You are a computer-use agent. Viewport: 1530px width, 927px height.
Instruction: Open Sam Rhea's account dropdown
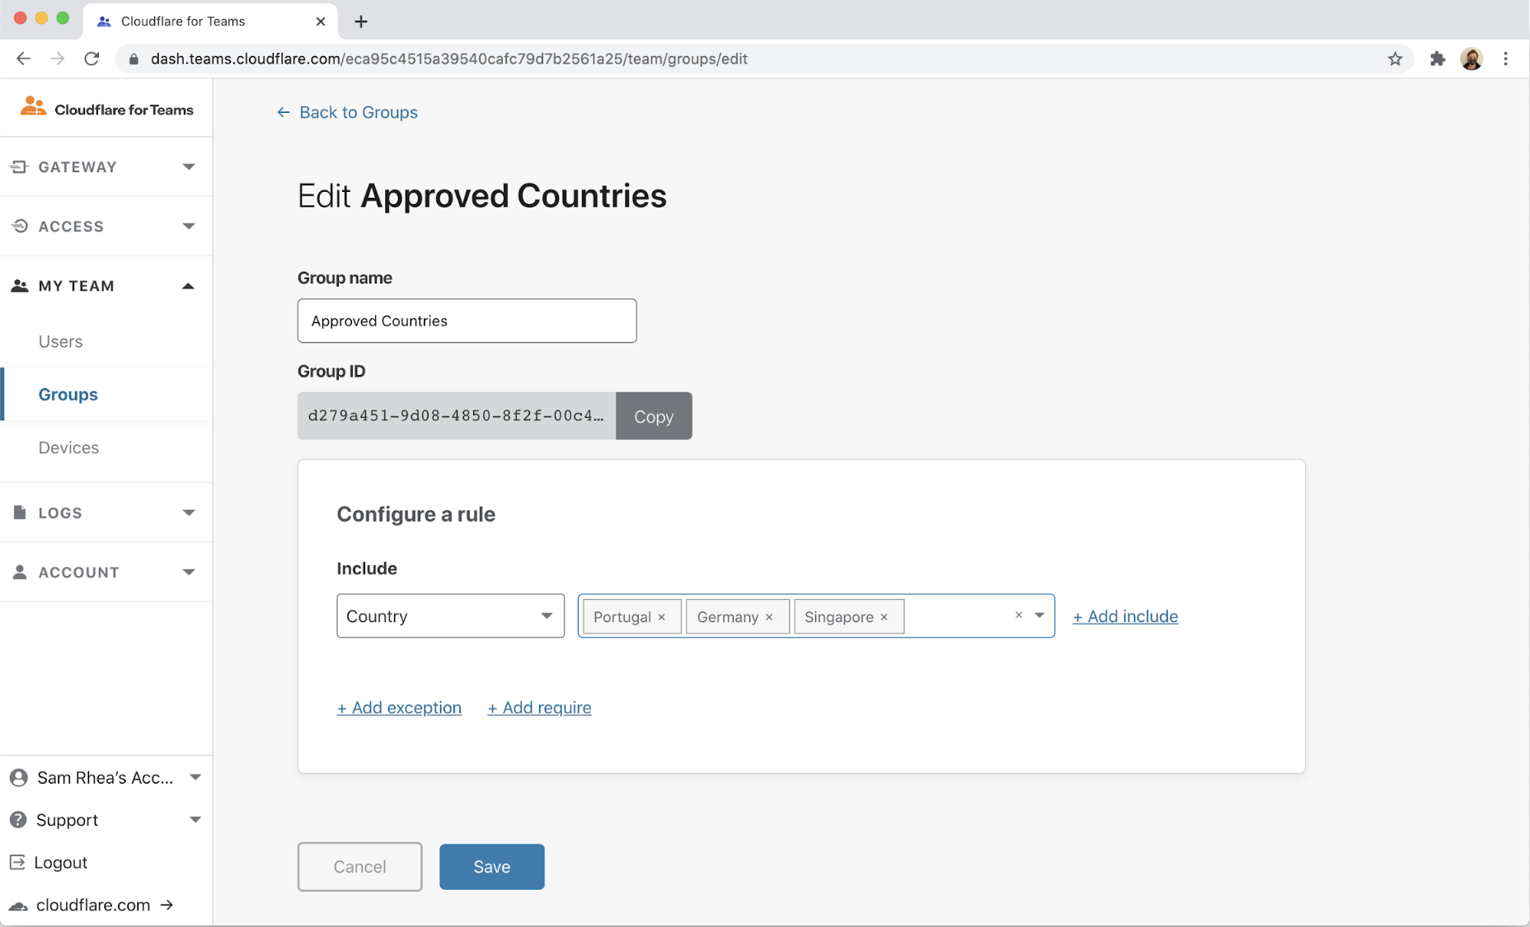tap(195, 777)
